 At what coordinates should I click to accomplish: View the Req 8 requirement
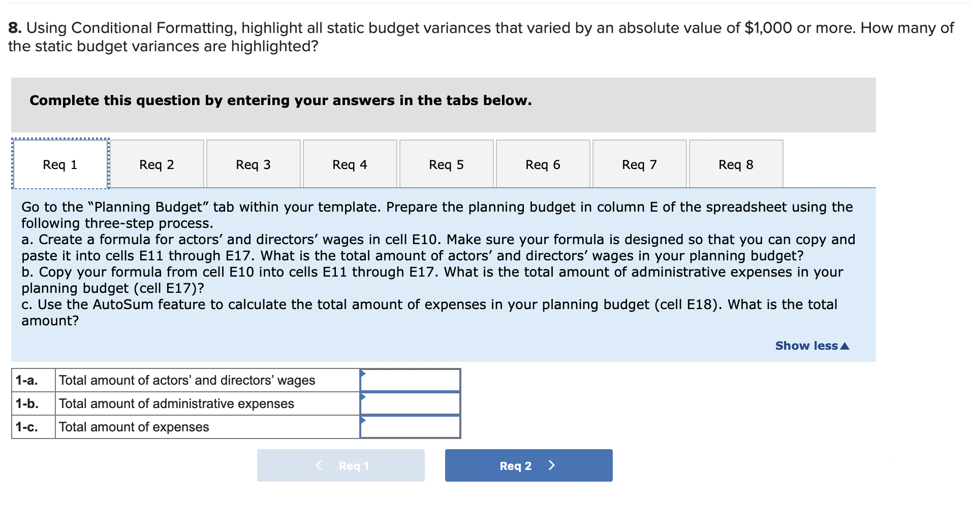tap(736, 163)
